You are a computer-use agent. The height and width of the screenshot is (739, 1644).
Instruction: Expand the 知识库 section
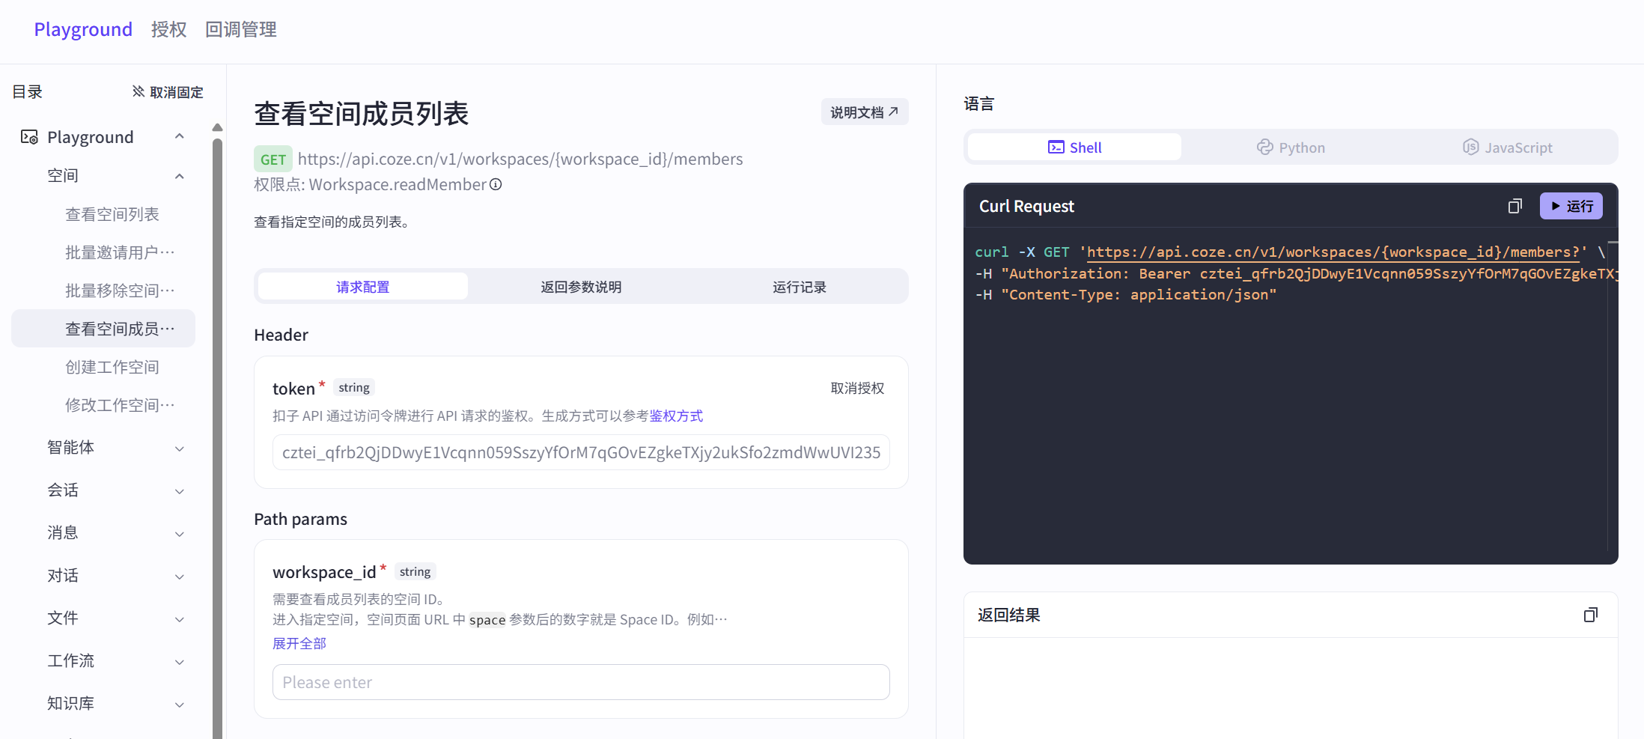(179, 704)
